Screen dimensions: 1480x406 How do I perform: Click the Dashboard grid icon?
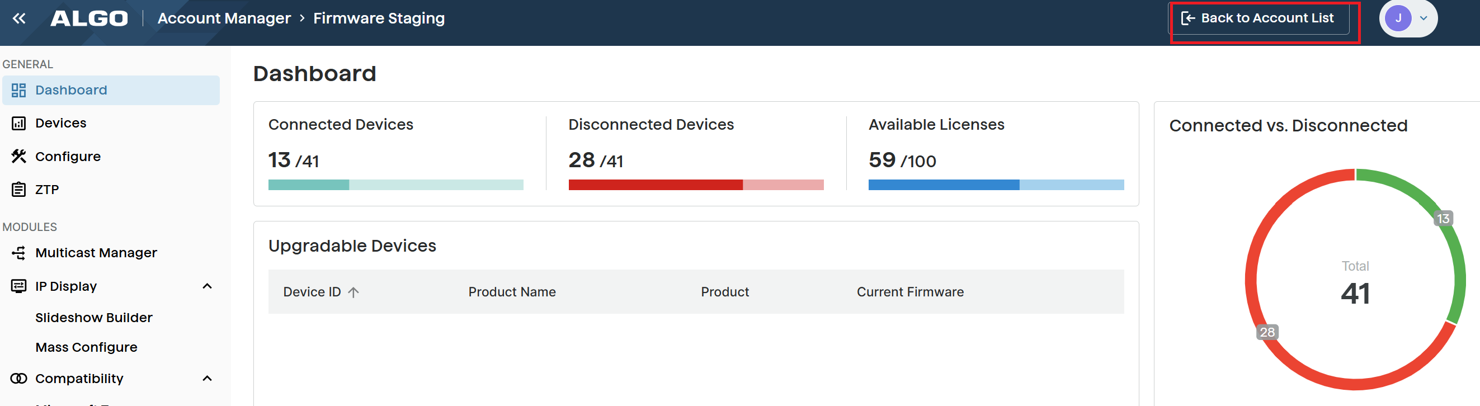[x=18, y=90]
